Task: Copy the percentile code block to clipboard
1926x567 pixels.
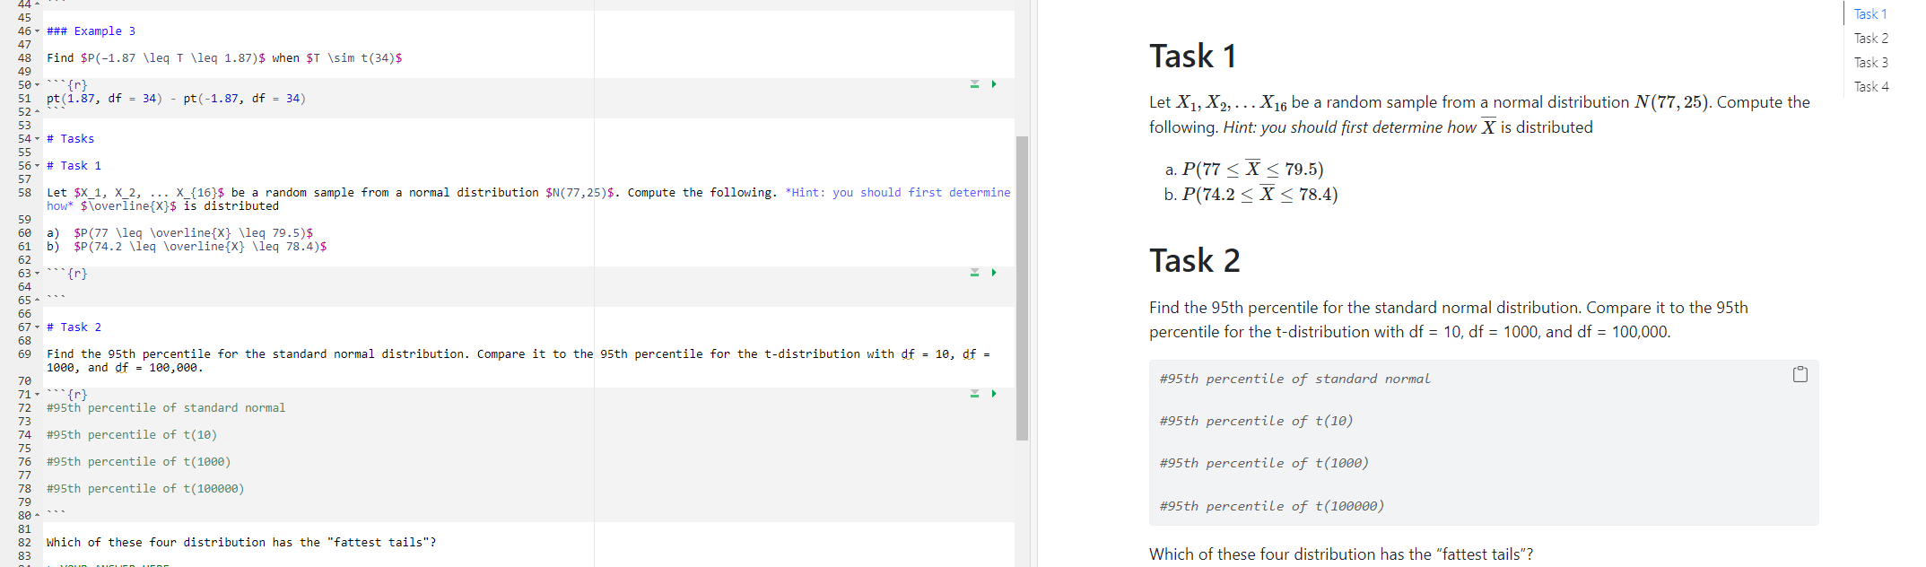Action: point(1800,374)
